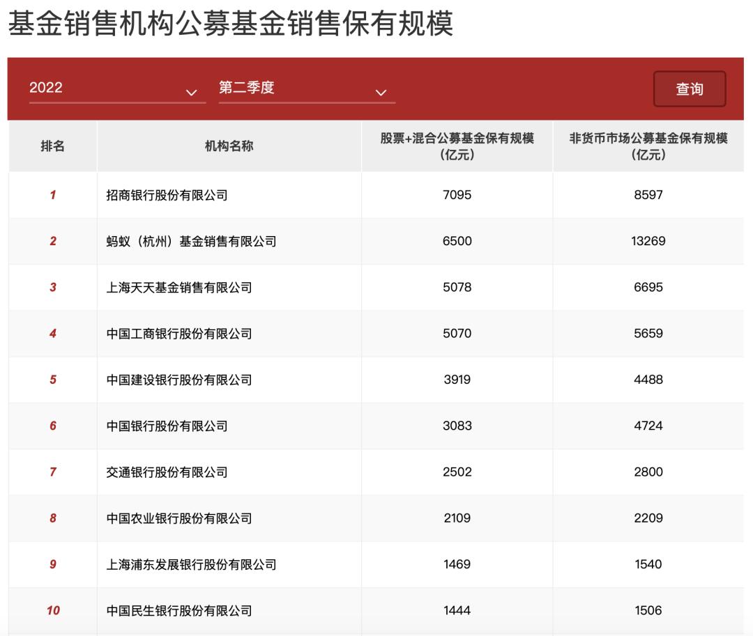Image resolution: width=753 pixels, height=636 pixels.
Task: Click the 查询 search button
Action: [689, 89]
